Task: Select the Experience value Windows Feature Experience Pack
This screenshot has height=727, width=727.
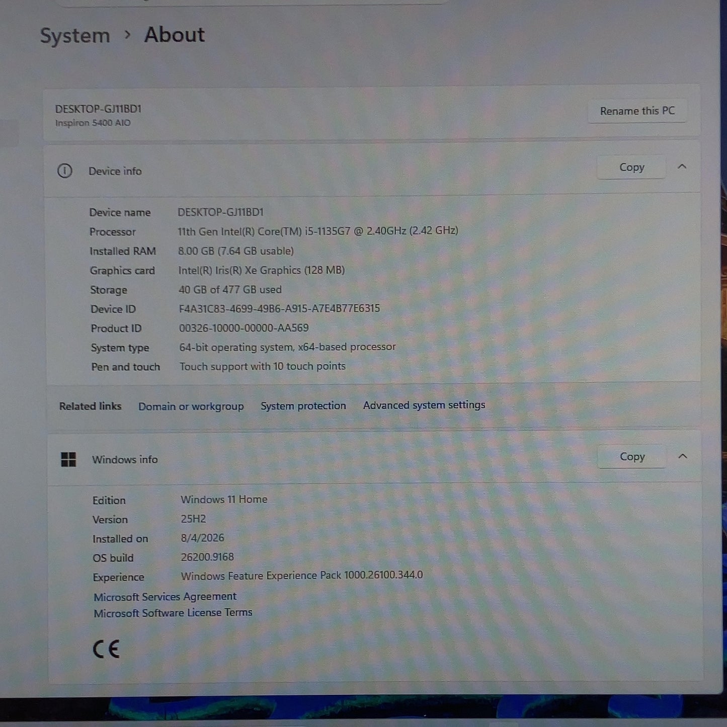Action: pos(302,576)
